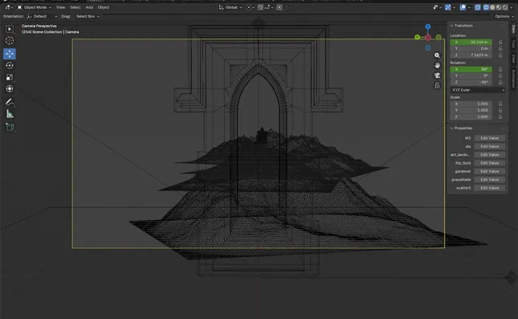
Task: Click Edit Value for flip_fluid
Action: (x=490, y=163)
